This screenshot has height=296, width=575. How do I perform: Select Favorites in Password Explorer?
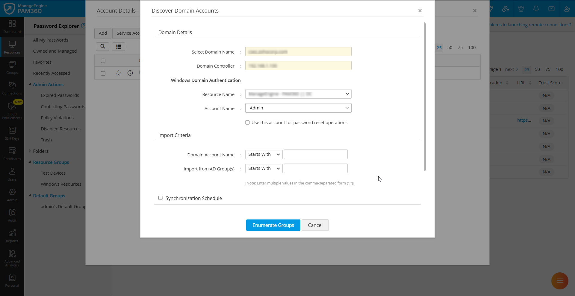pyautogui.click(x=42, y=62)
